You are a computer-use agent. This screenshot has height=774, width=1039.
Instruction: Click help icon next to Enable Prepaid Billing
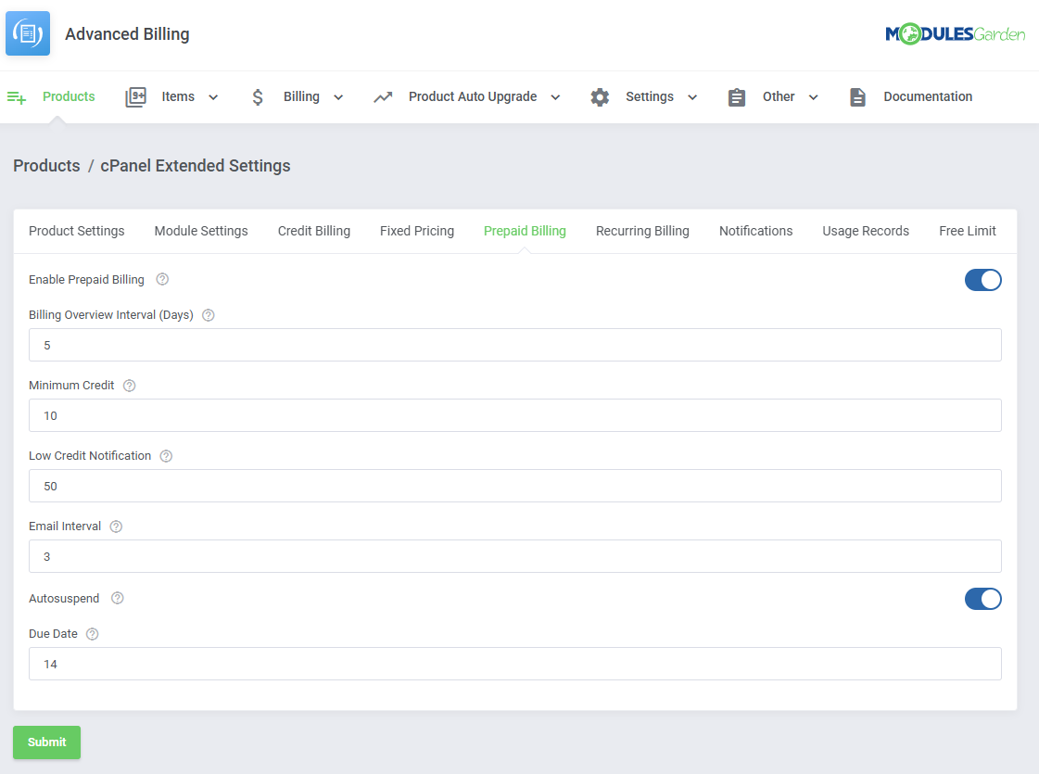coord(162,280)
